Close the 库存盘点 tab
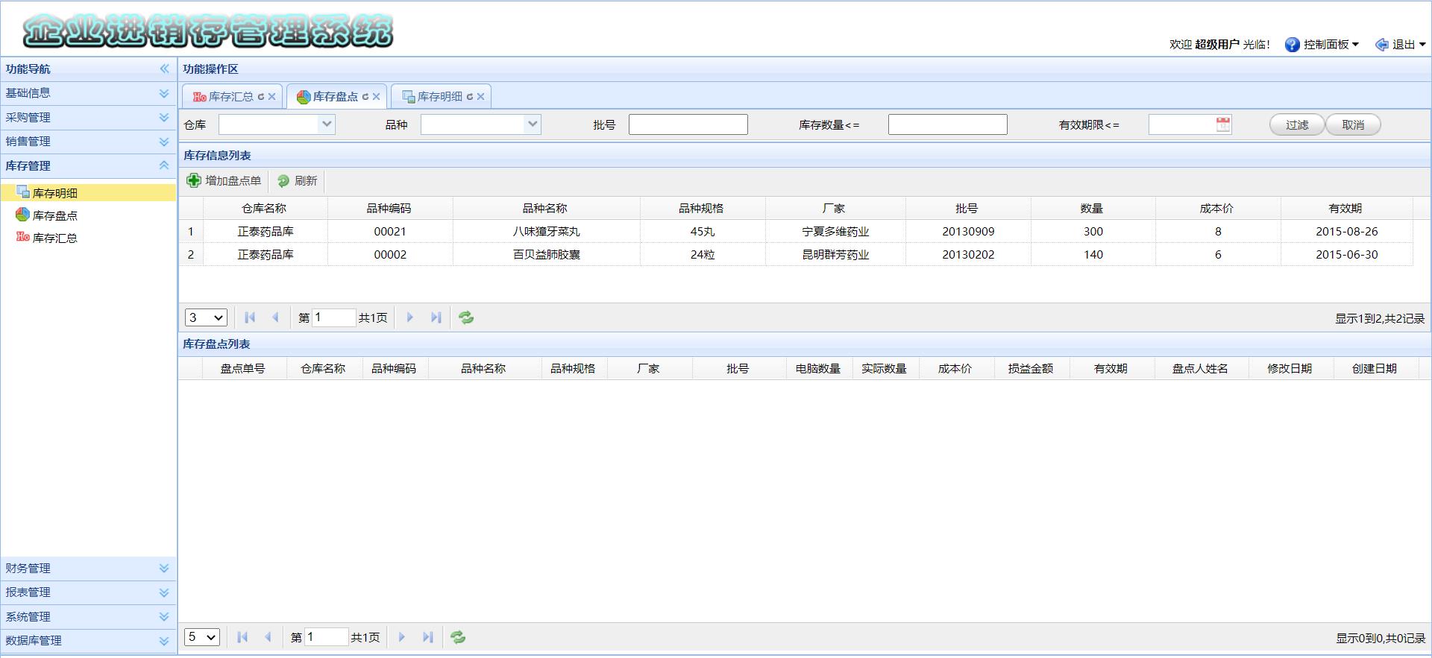 pyautogui.click(x=377, y=97)
